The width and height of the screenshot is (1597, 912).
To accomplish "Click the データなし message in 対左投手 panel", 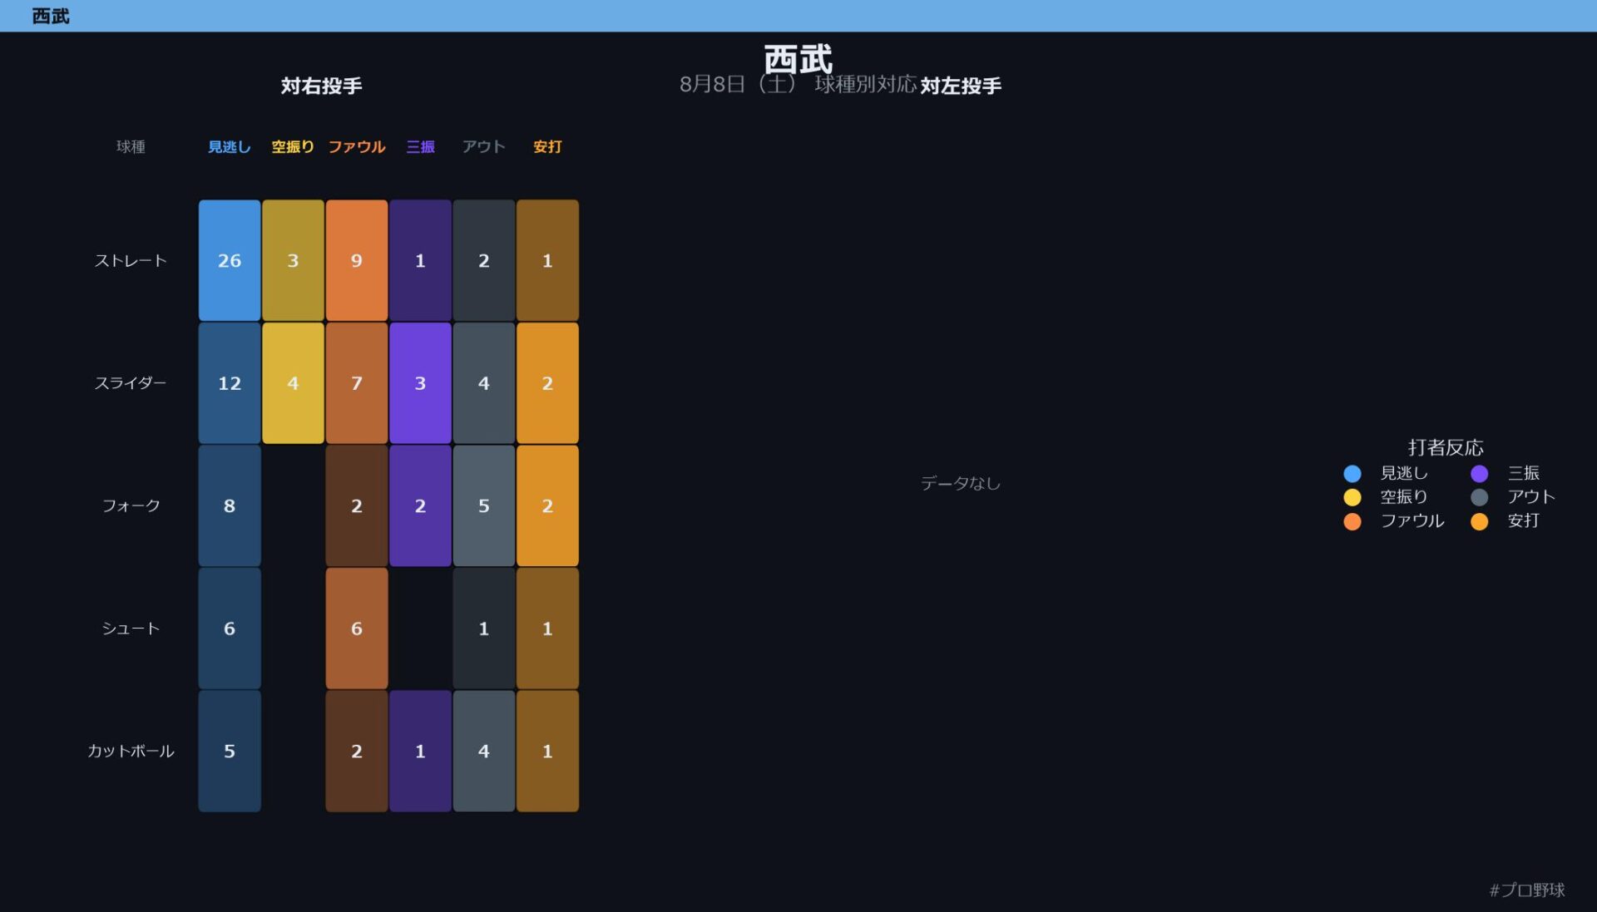I will tap(961, 483).
